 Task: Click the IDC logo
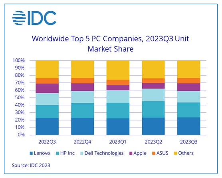tap(34, 18)
